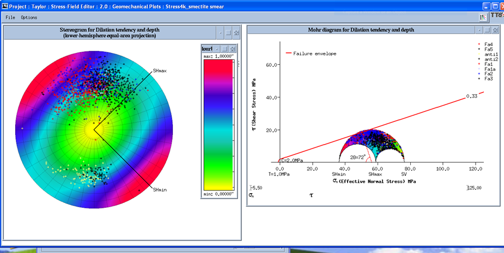The height and width of the screenshot is (253, 504).
Task: Minimize the Stress-Field Editor window
Action: (486, 6)
